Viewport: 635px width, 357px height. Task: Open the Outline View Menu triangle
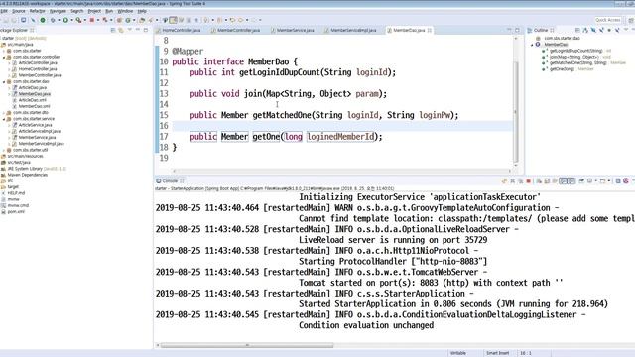coord(626,30)
